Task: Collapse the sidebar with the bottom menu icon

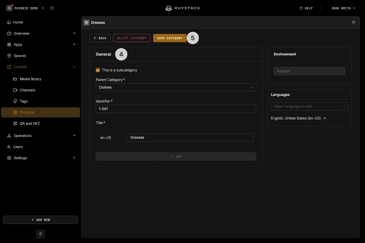Action: pos(41,234)
